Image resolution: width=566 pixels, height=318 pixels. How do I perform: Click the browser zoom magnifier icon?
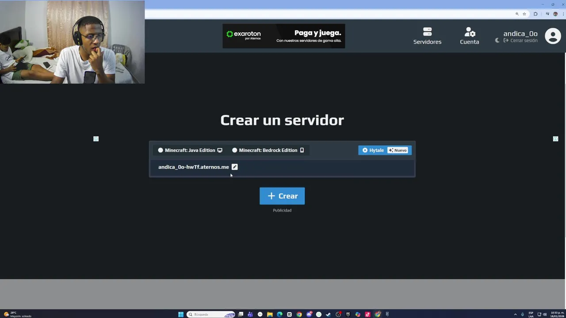(517, 14)
